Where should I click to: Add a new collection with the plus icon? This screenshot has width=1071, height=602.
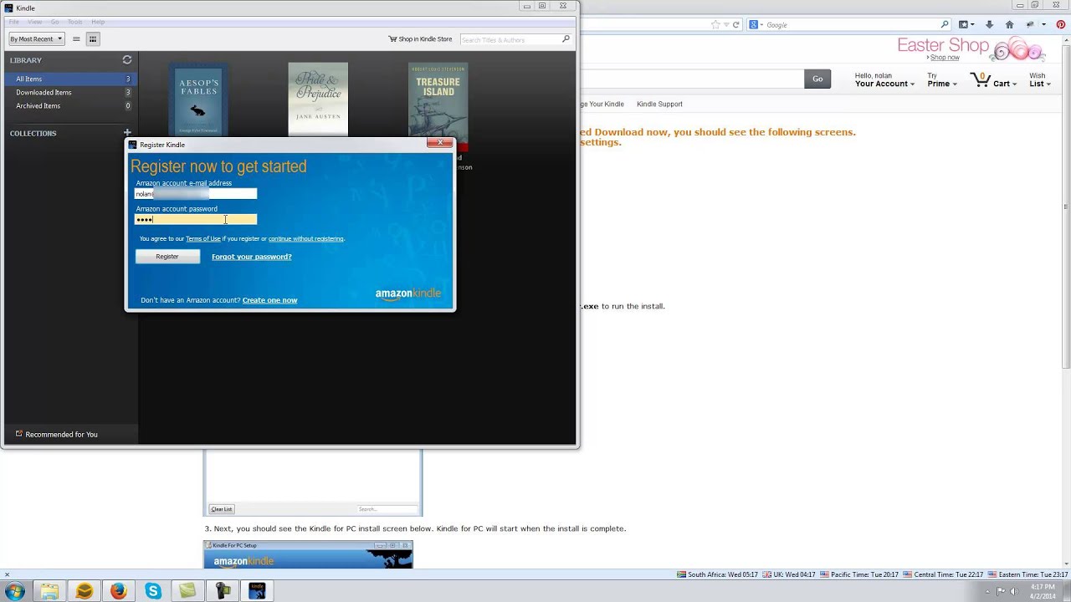point(127,133)
